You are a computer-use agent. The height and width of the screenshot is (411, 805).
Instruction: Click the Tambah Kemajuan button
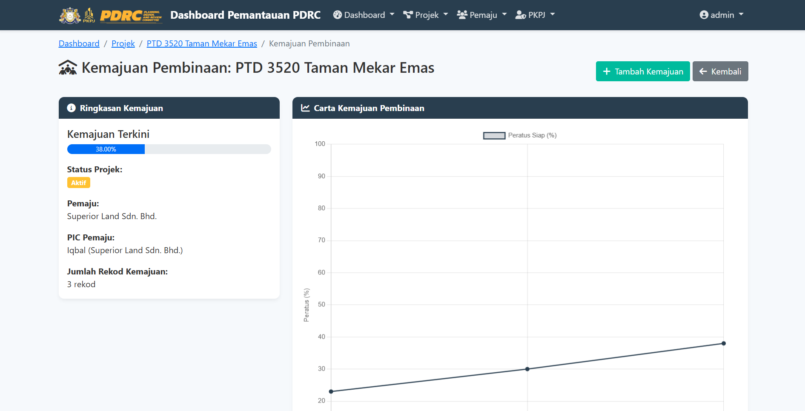click(642, 71)
